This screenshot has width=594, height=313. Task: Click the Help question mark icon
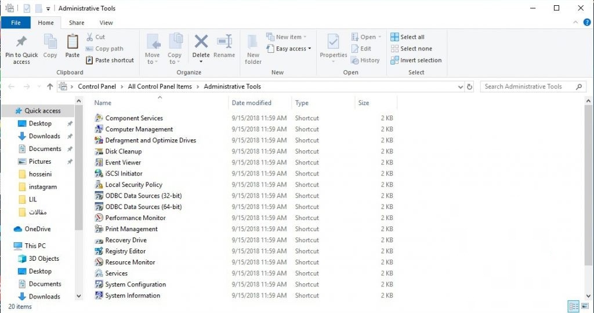(x=587, y=23)
